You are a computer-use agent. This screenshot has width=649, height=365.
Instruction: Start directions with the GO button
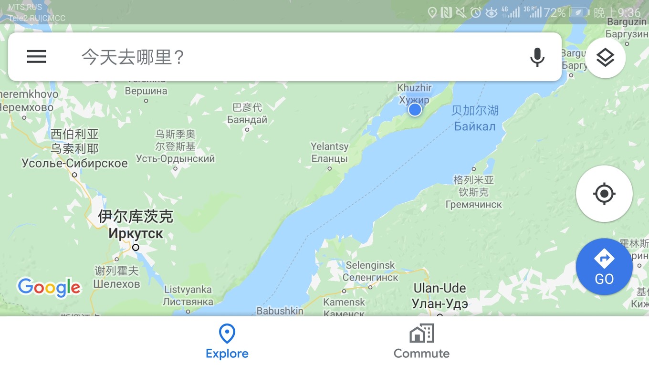[x=604, y=266]
